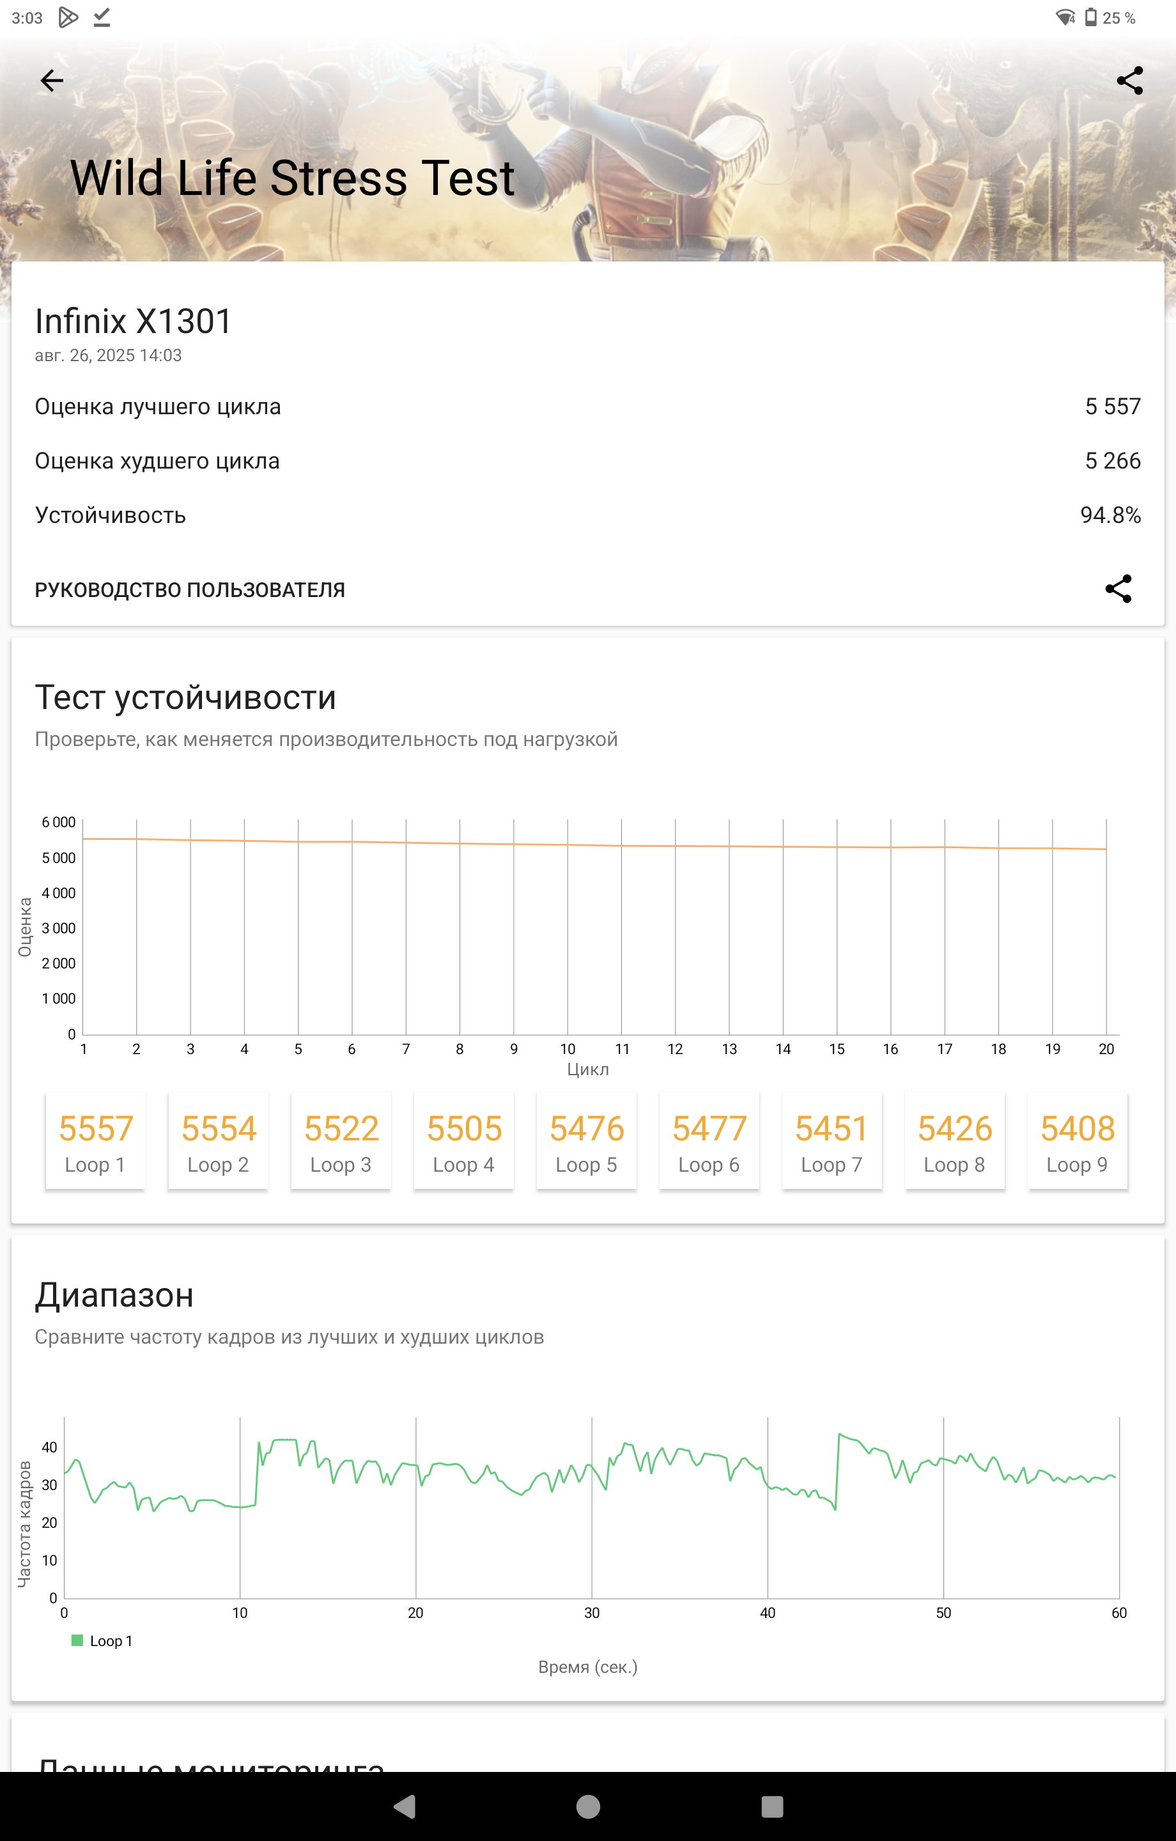Tap Android back navigation button

405,1806
